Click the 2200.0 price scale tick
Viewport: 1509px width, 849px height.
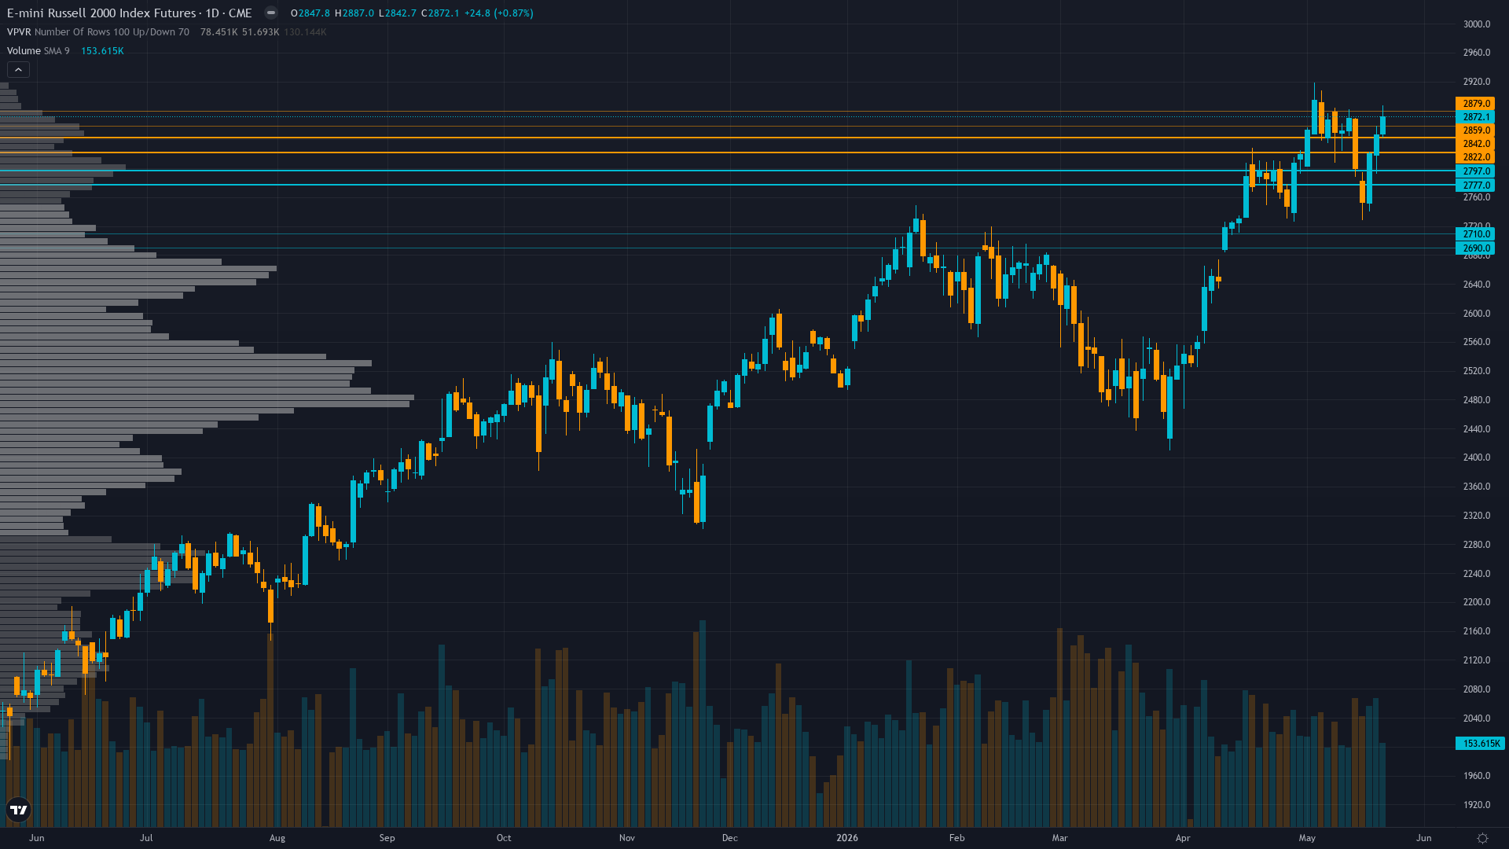[x=1476, y=602]
